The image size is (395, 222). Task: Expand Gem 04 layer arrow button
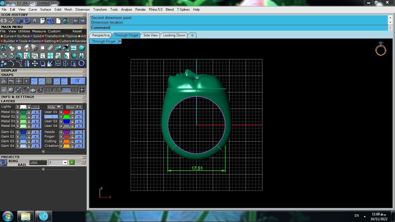[x=18, y=146]
